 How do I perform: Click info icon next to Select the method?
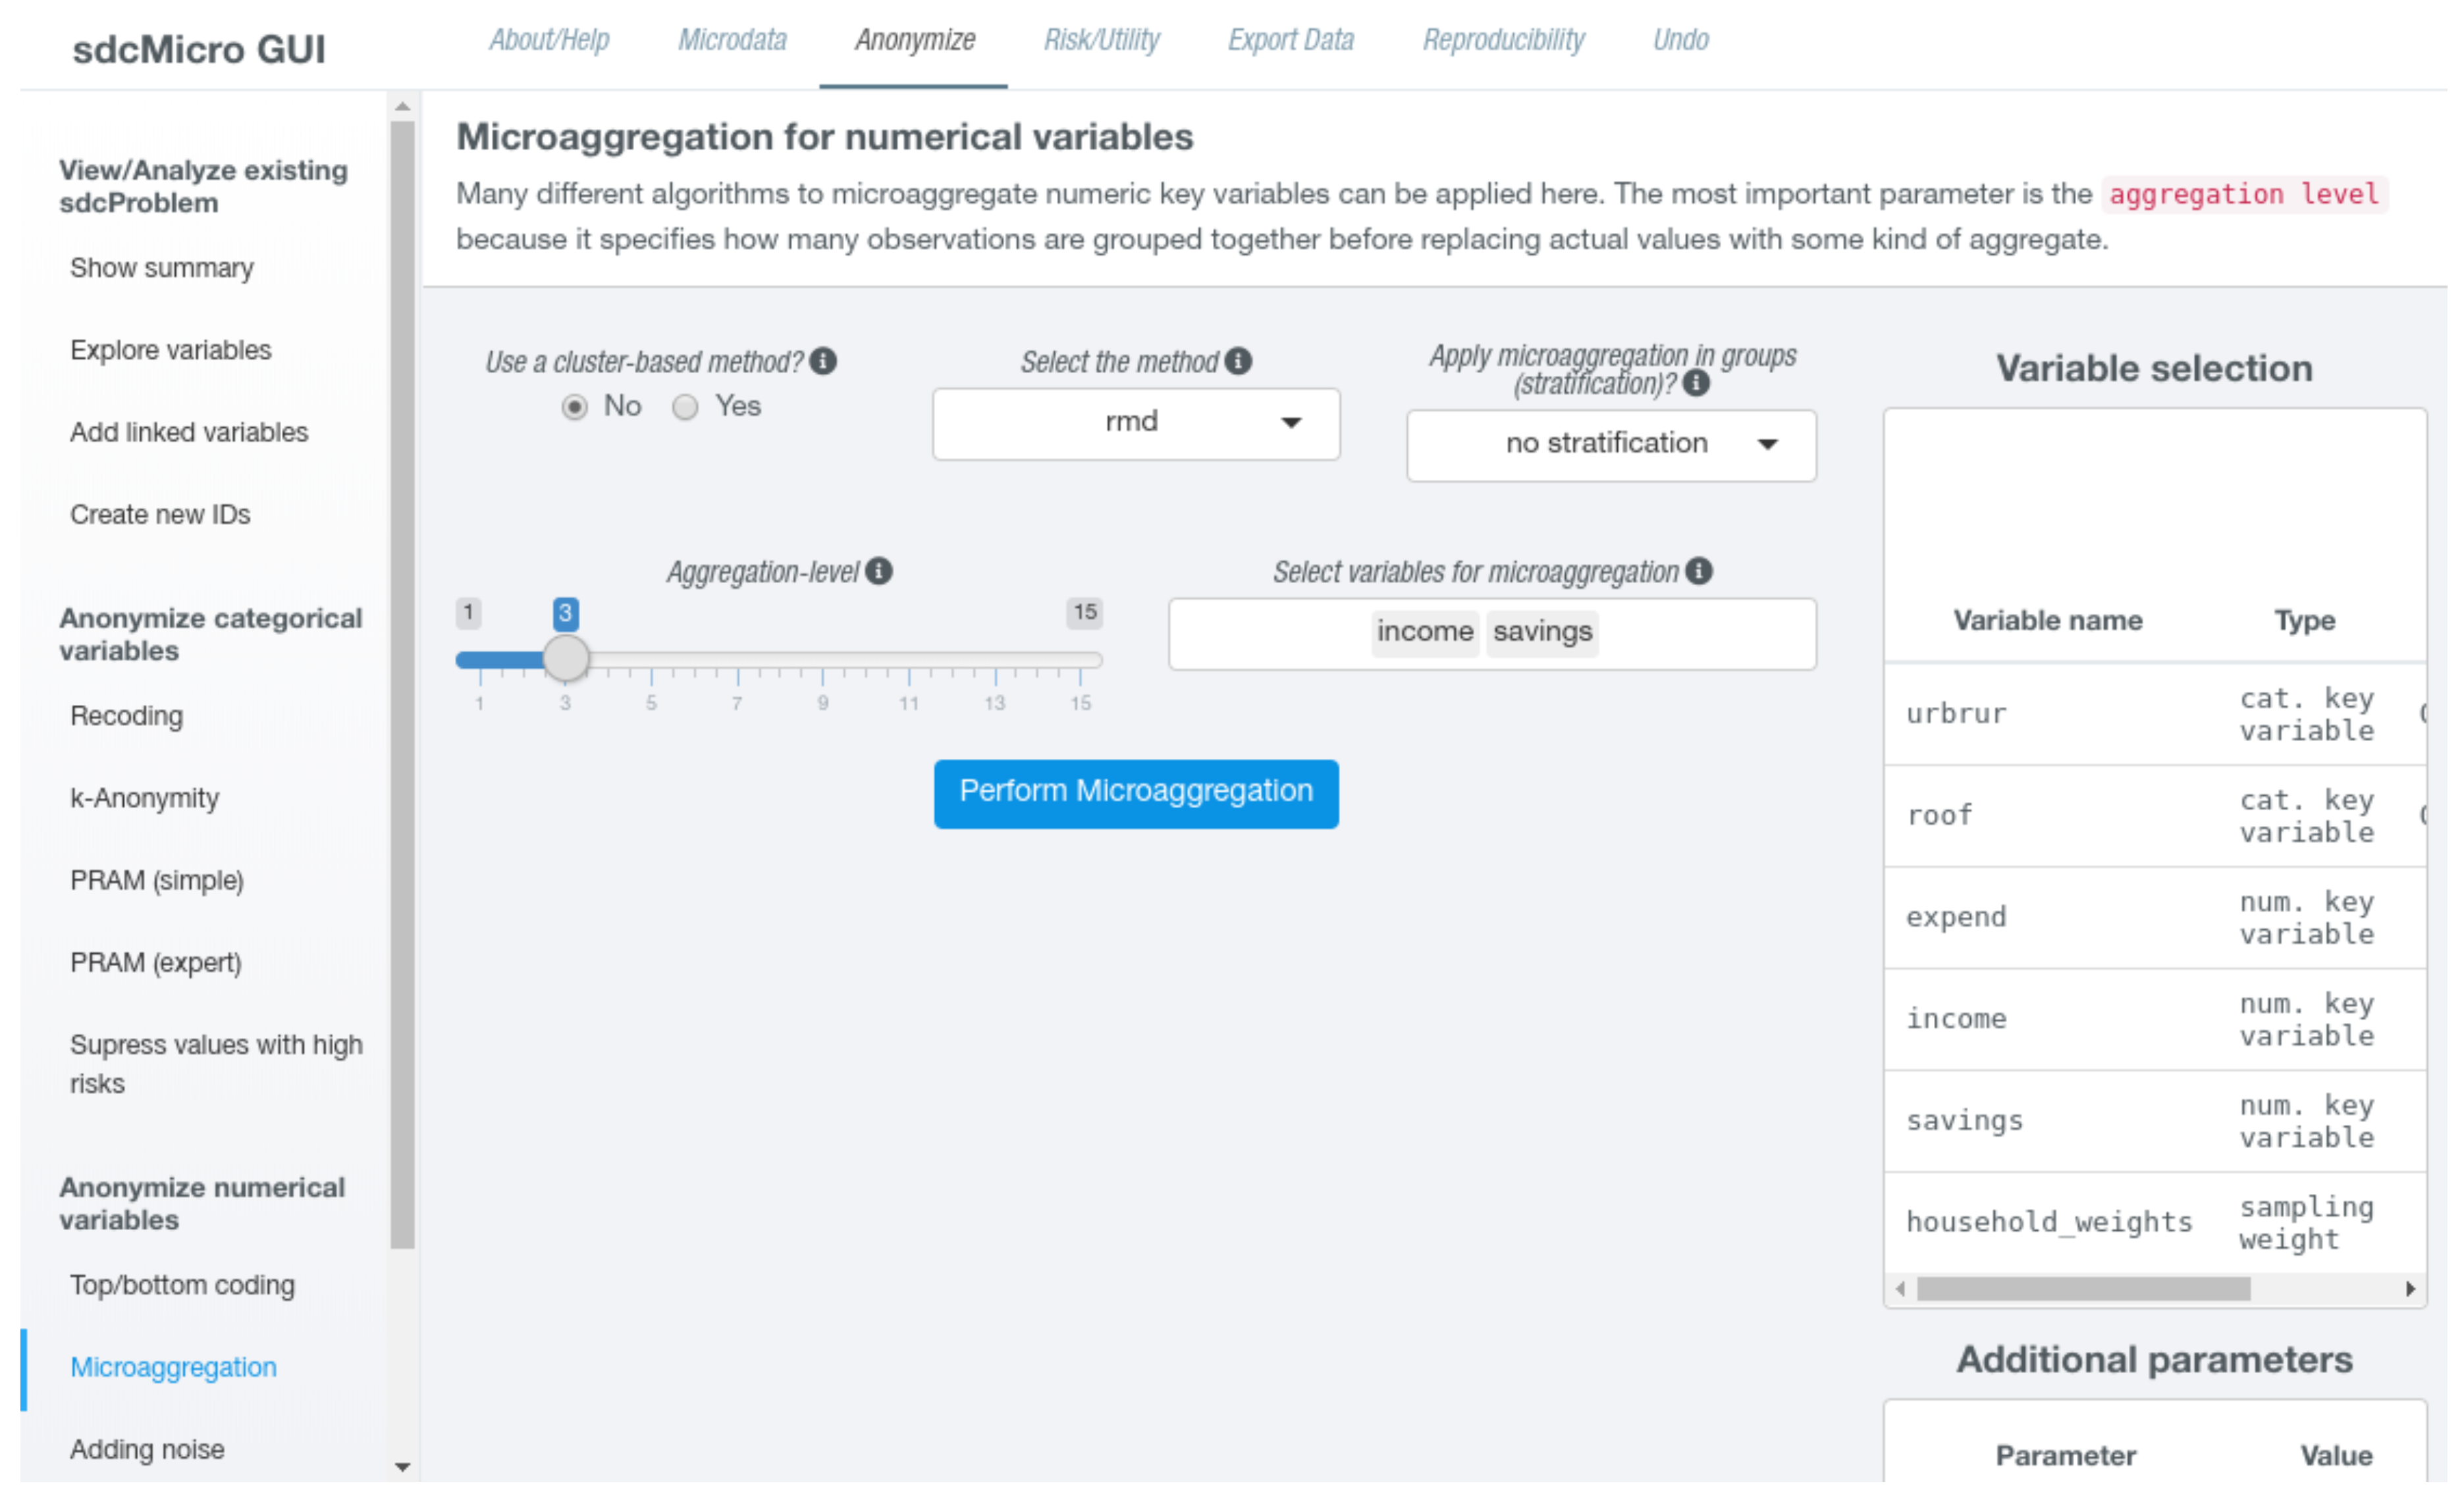1238,361
